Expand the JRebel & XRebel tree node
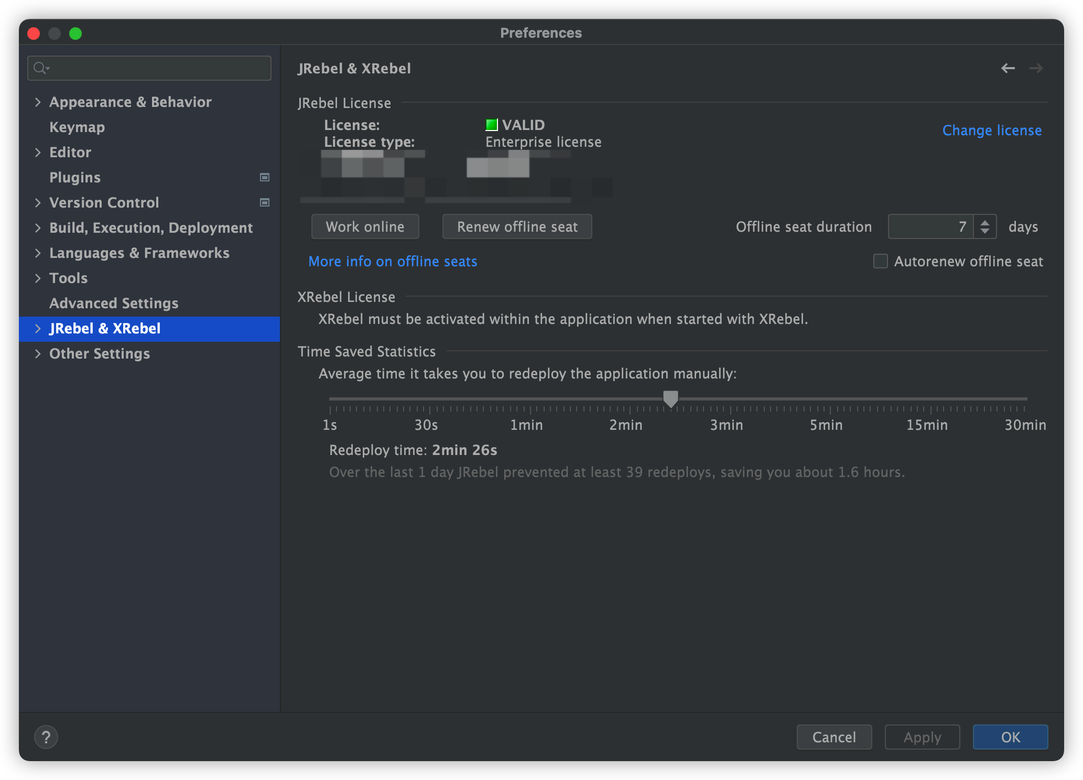1083x780 pixels. [38, 328]
